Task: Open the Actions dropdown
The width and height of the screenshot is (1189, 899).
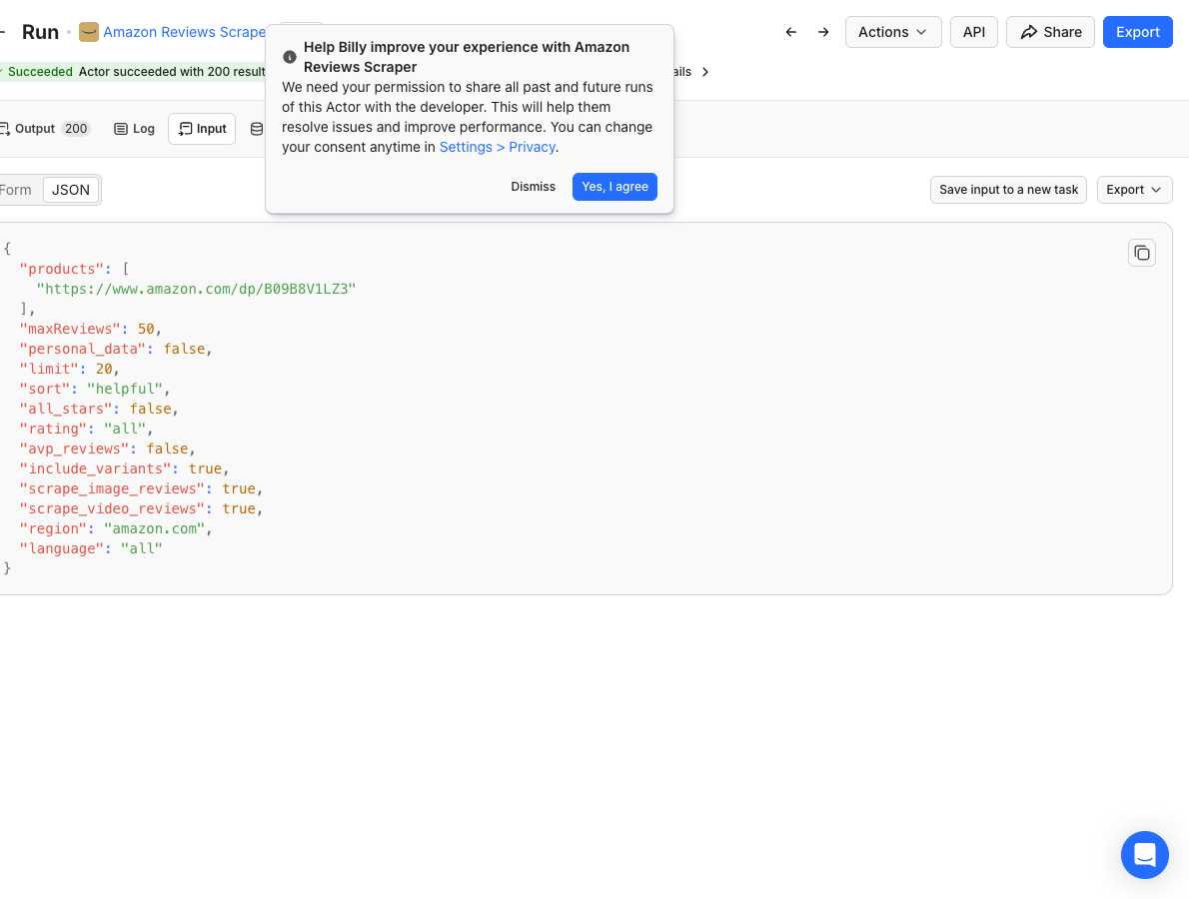Action: [x=893, y=32]
